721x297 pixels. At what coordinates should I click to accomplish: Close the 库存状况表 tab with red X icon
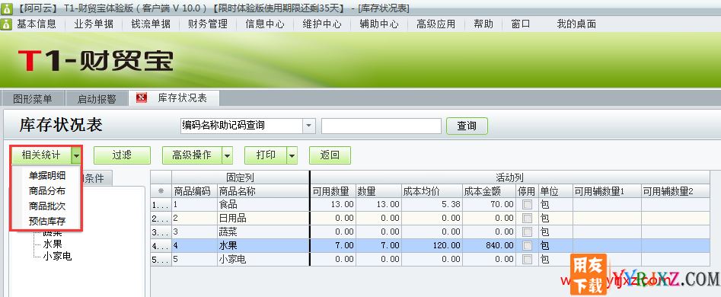(x=142, y=97)
